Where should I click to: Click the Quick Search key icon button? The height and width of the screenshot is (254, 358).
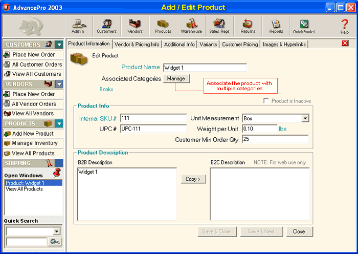55,242
